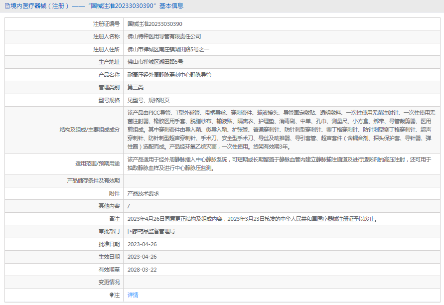Select approving department 国家药品监督管理局
The width and height of the screenshot is (444, 305).
(151, 231)
